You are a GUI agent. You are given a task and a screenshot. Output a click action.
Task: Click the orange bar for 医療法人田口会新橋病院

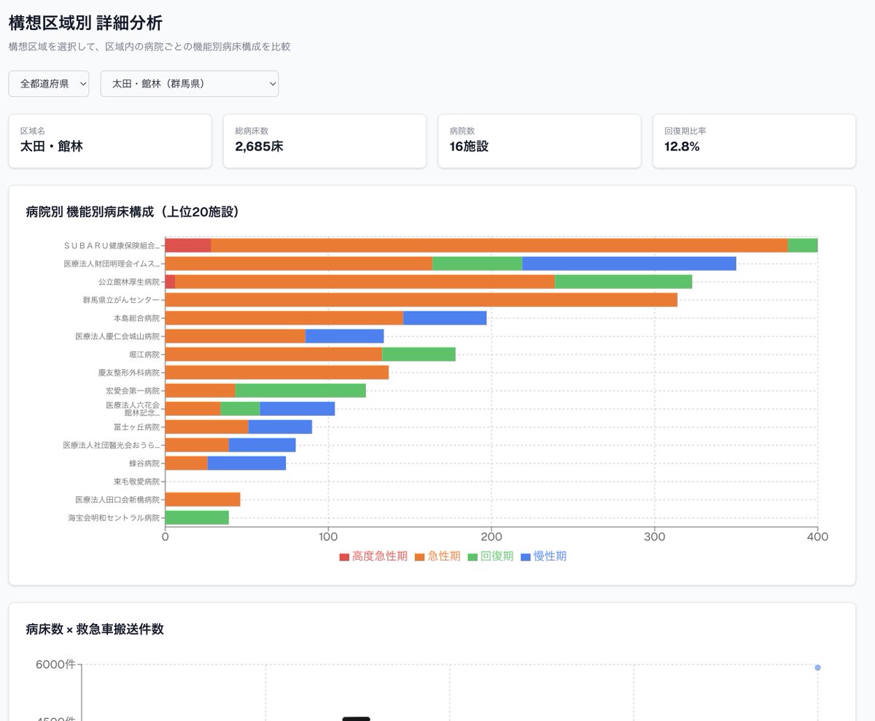(x=203, y=499)
